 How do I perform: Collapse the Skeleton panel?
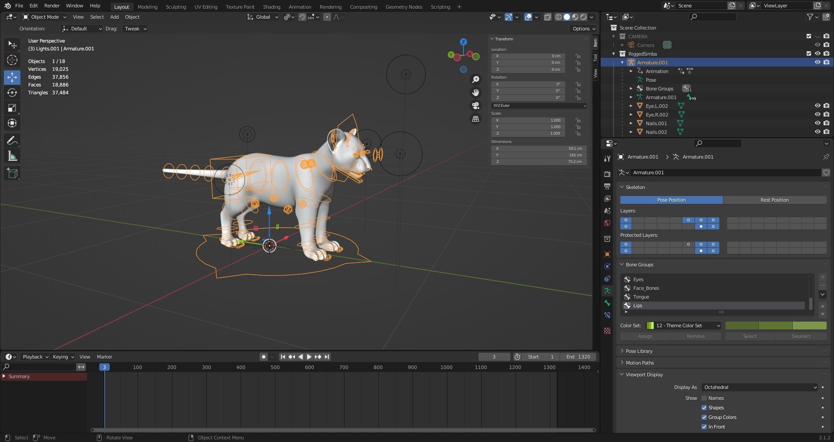(x=635, y=187)
